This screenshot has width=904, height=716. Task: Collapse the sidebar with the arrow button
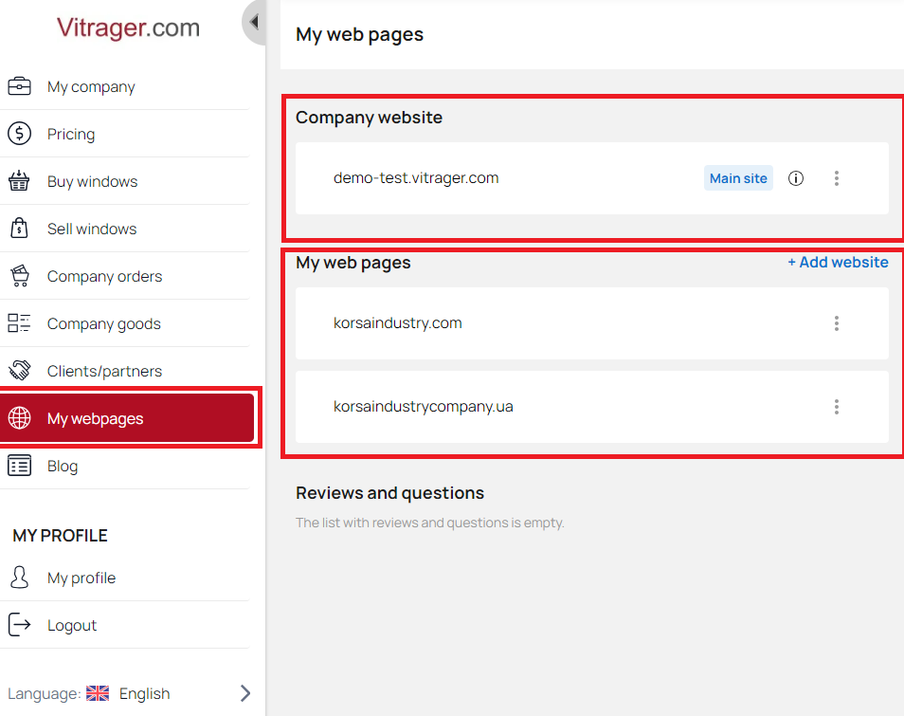tap(254, 23)
